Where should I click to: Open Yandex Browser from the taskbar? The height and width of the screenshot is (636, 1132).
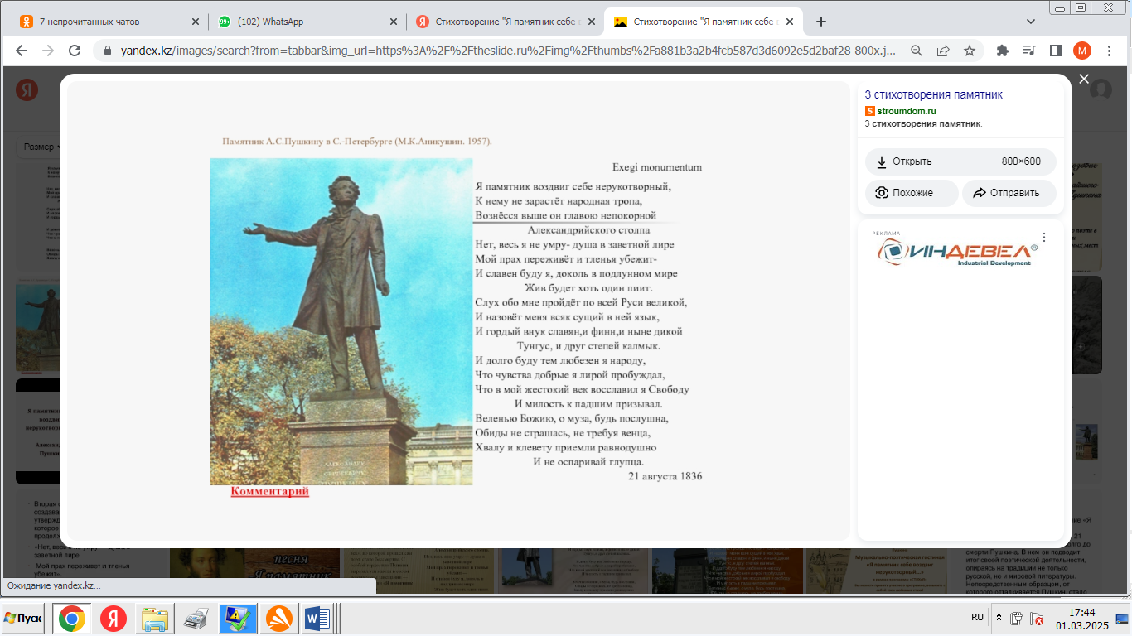pos(114,619)
